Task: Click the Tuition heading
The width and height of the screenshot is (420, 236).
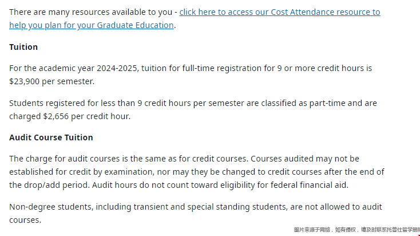Action: click(23, 47)
